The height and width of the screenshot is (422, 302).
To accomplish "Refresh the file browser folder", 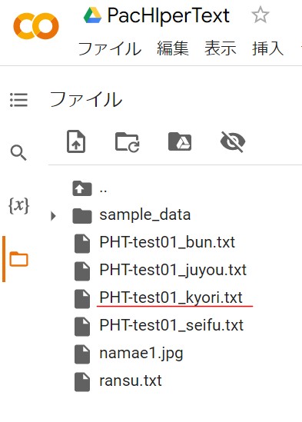I will [x=127, y=142].
